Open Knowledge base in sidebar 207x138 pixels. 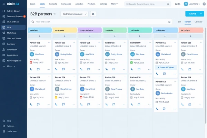[13, 61]
